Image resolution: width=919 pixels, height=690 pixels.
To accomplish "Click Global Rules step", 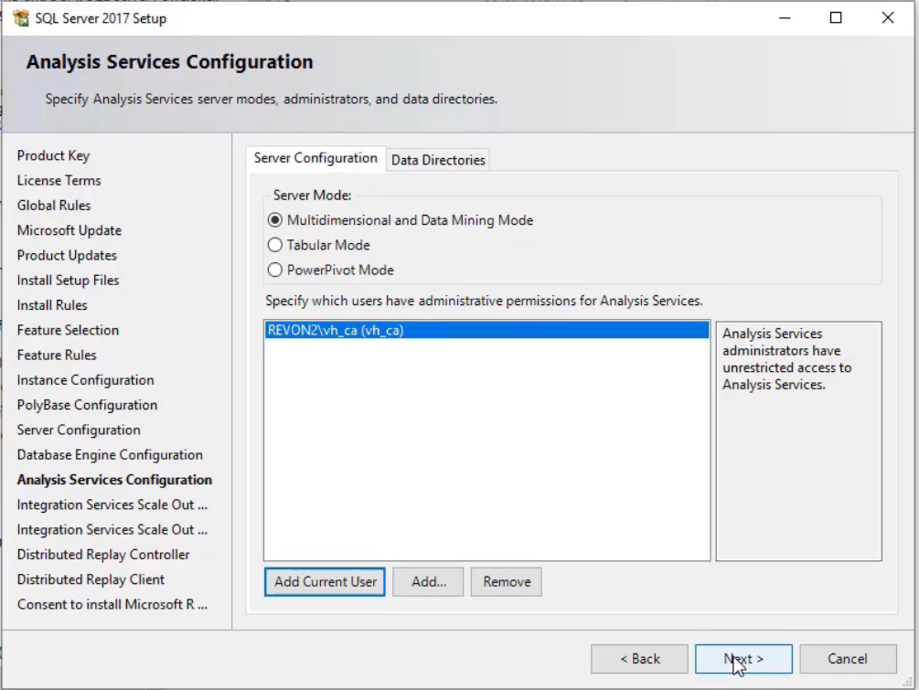I will [54, 206].
